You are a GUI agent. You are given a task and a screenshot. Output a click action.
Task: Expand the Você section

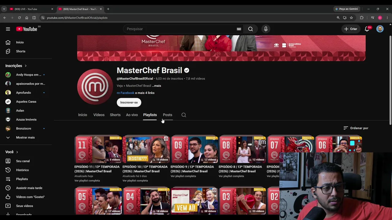pyautogui.click(x=12, y=152)
